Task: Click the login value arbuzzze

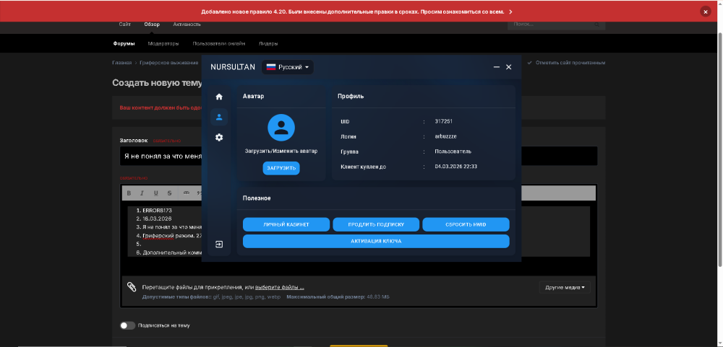Action: point(445,136)
